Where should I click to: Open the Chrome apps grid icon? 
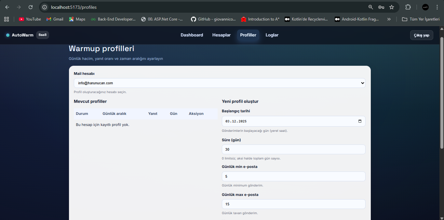coord(7,19)
